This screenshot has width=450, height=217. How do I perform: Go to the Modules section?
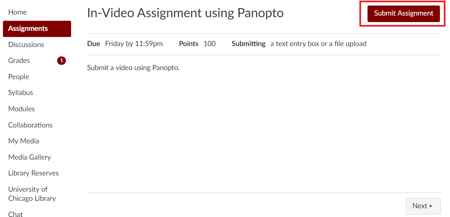click(21, 109)
